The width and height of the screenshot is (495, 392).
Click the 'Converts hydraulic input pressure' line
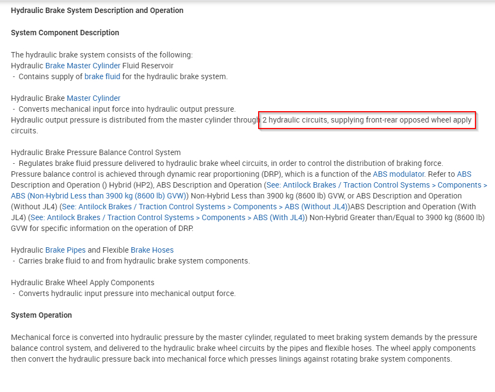(127, 293)
